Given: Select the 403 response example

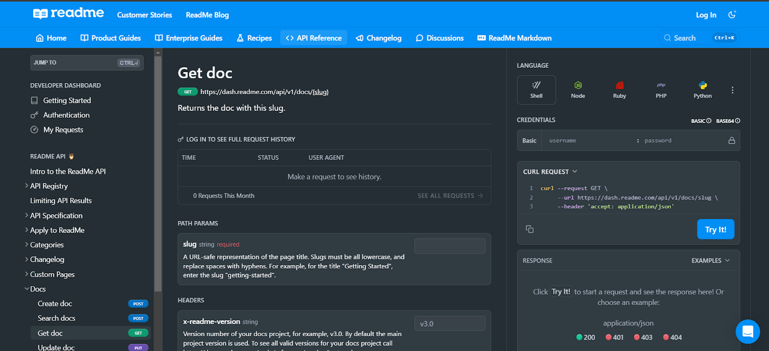Looking at the screenshot, I should tap(643, 337).
